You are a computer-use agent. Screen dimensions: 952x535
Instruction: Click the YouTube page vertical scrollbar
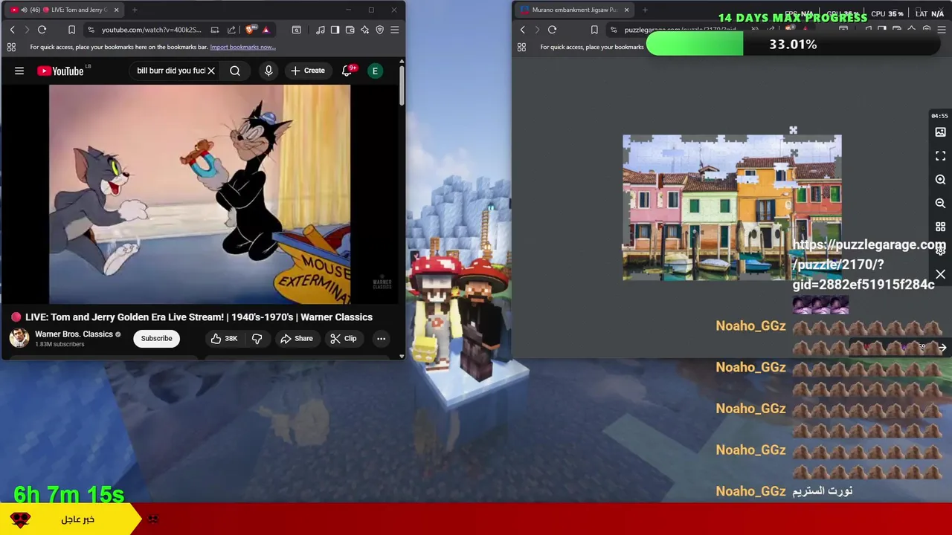coord(402,85)
